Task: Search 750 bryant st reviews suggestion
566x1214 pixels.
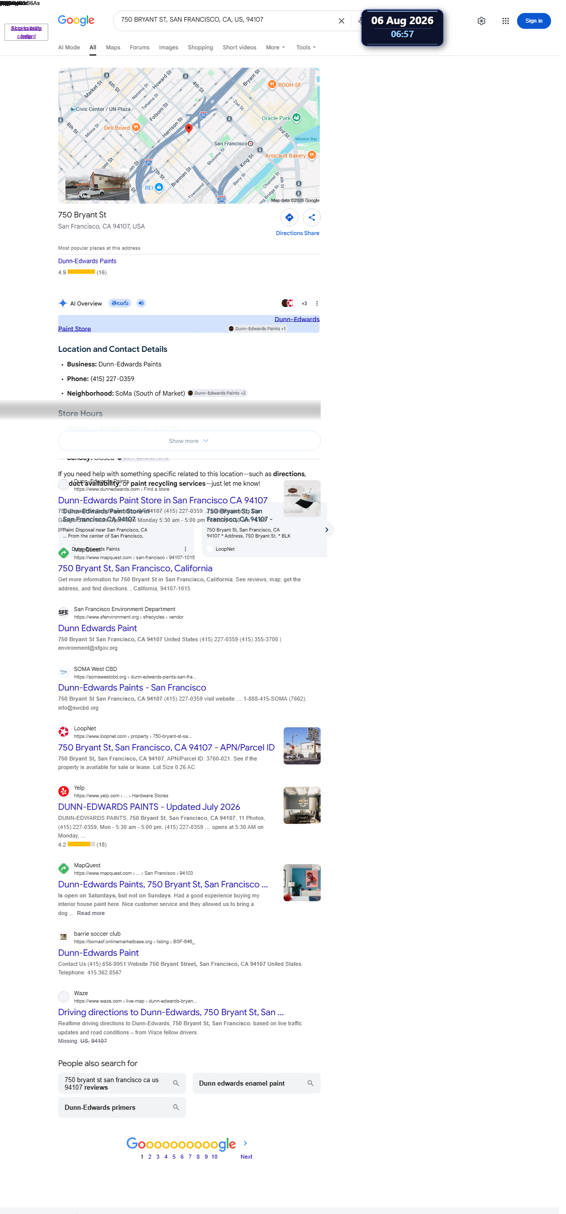Action: (122, 1083)
